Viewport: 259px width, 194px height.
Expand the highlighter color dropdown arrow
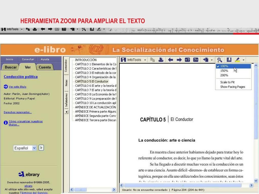pyautogui.click(x=244, y=60)
